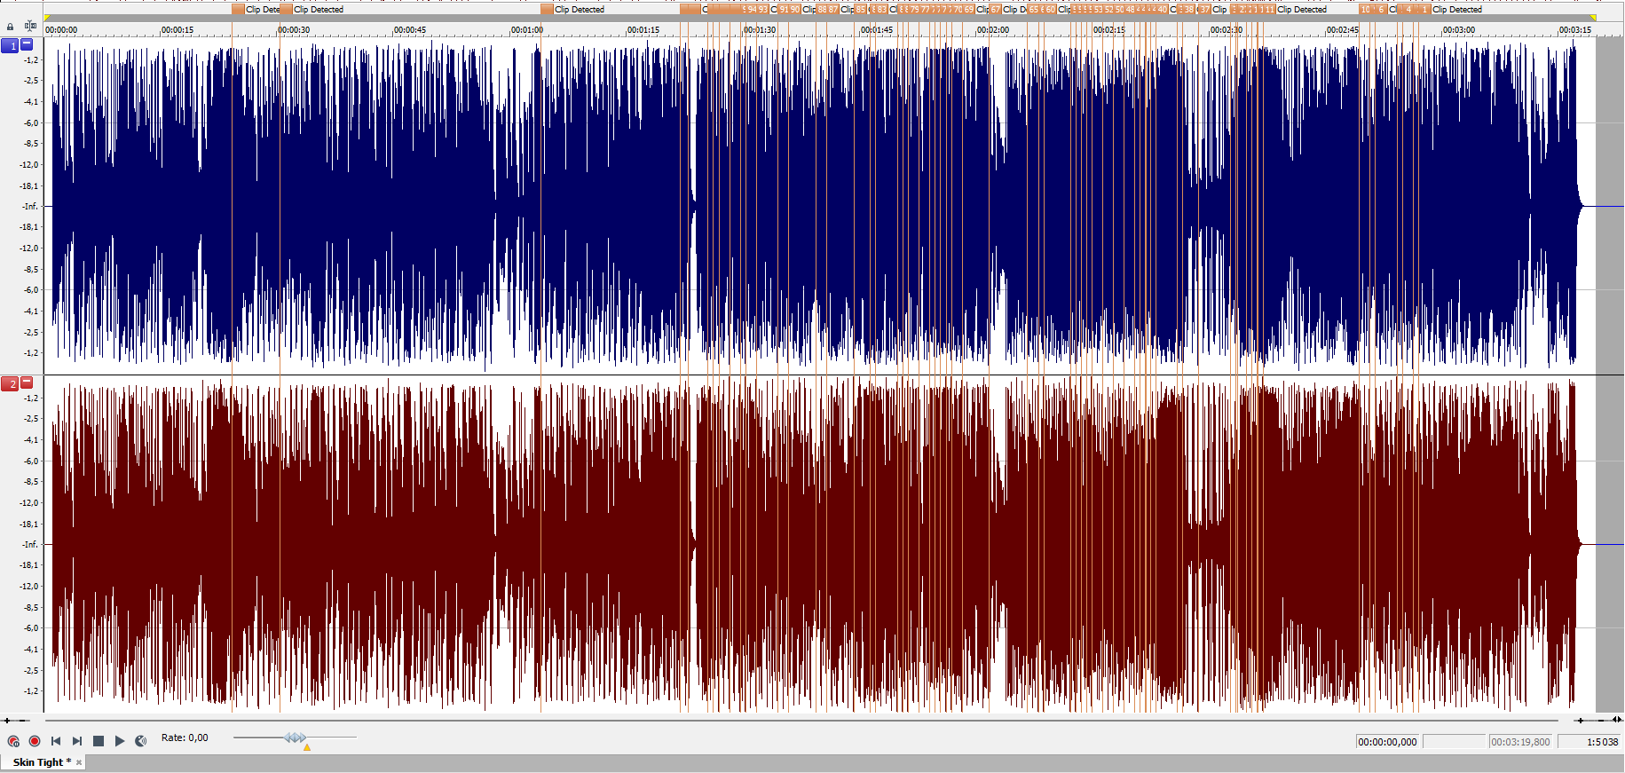Select channel 1 with its blue number button

10,45
